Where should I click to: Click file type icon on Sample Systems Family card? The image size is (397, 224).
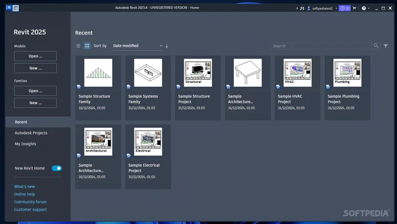[129, 86]
